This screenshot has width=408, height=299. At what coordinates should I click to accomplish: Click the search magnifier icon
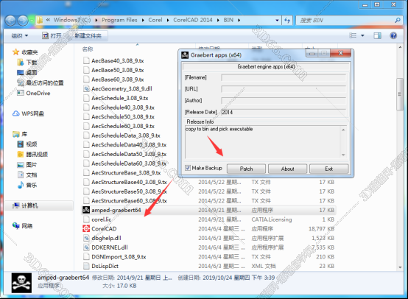point(398,20)
